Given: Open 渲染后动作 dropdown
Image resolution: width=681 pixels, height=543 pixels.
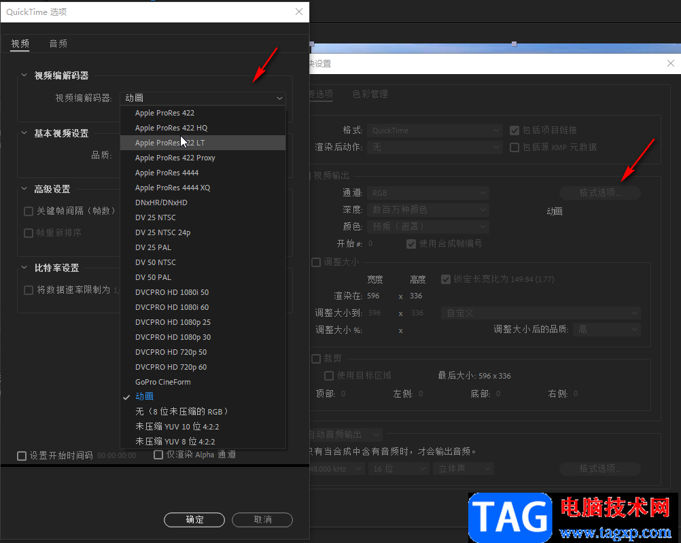Looking at the screenshot, I should [x=435, y=147].
